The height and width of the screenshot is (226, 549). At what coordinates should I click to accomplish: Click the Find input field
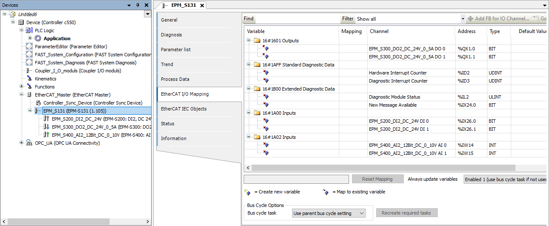297,19
